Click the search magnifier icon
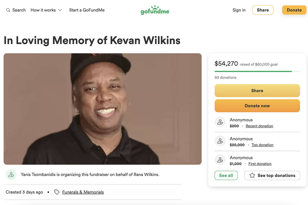The width and height of the screenshot is (308, 205). (8, 10)
